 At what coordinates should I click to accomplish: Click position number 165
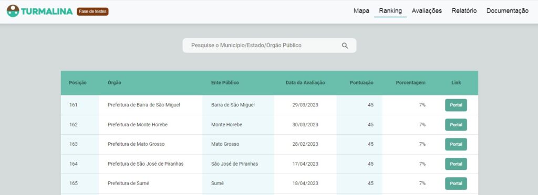(x=74, y=183)
